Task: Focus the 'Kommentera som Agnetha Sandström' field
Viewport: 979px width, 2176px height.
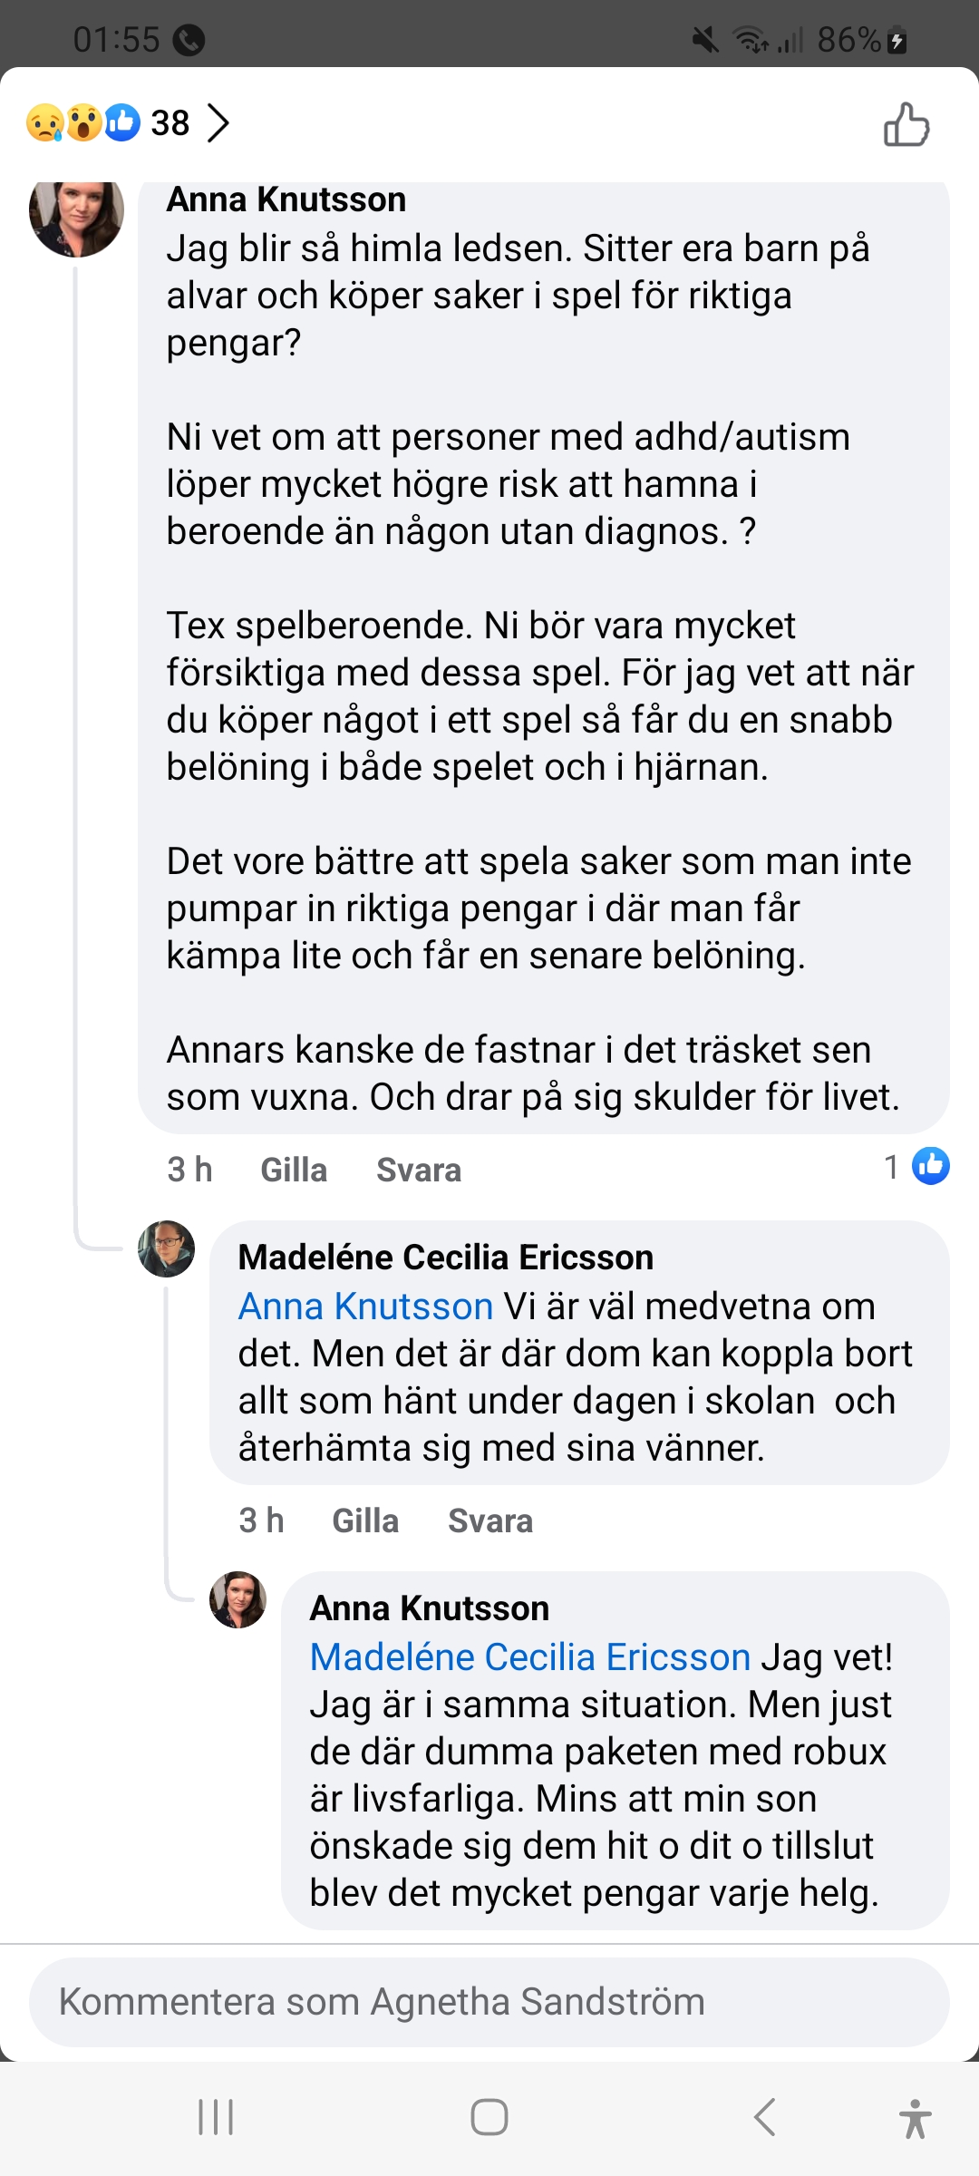Action: point(489,2002)
